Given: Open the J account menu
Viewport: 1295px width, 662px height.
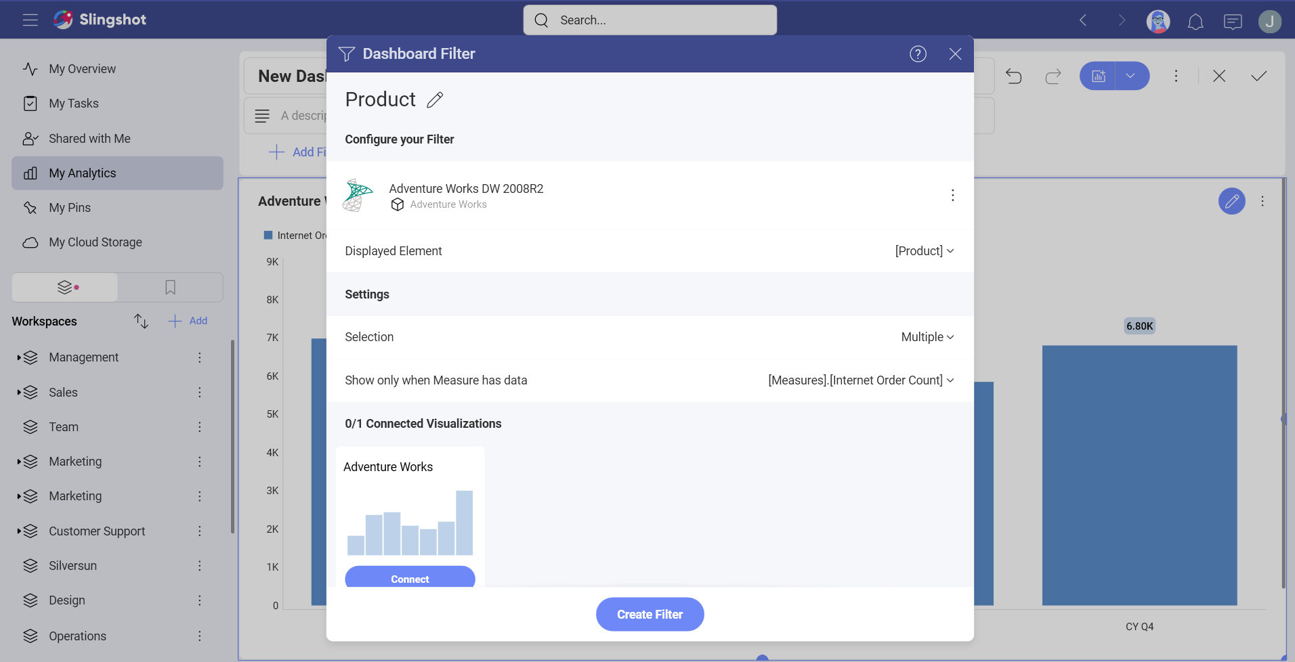Looking at the screenshot, I should pos(1270,22).
